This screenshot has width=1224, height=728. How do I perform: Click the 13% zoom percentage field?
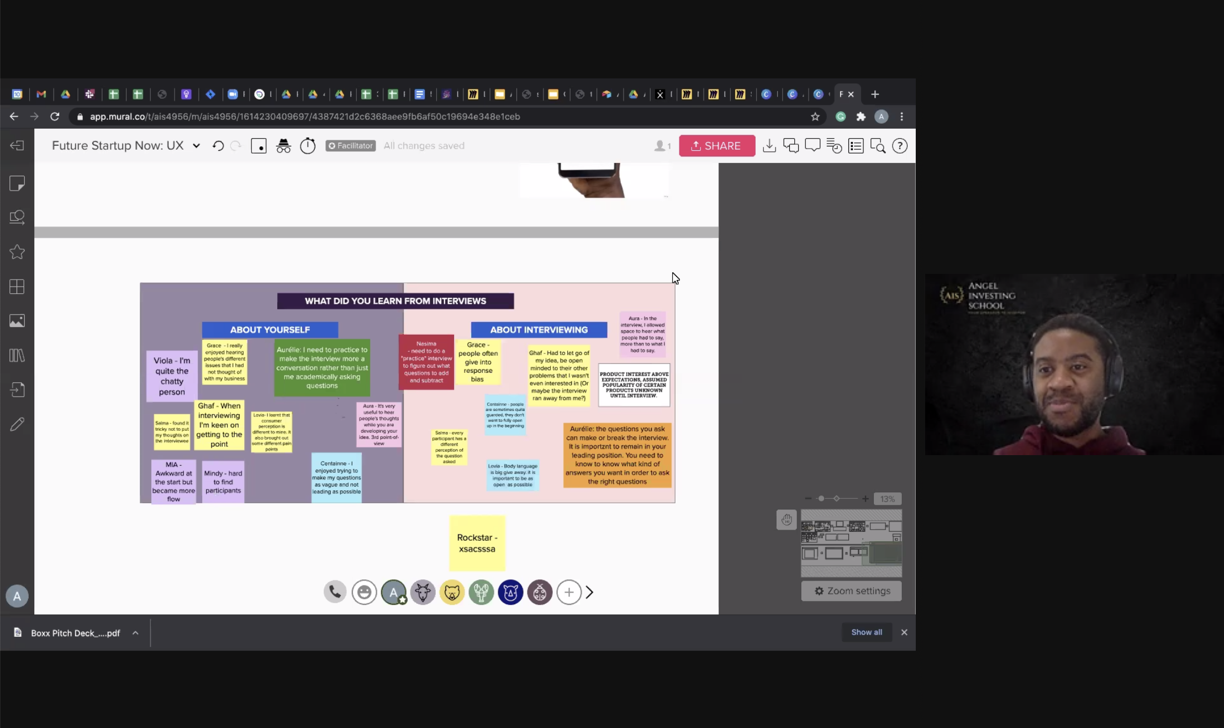pos(888,499)
